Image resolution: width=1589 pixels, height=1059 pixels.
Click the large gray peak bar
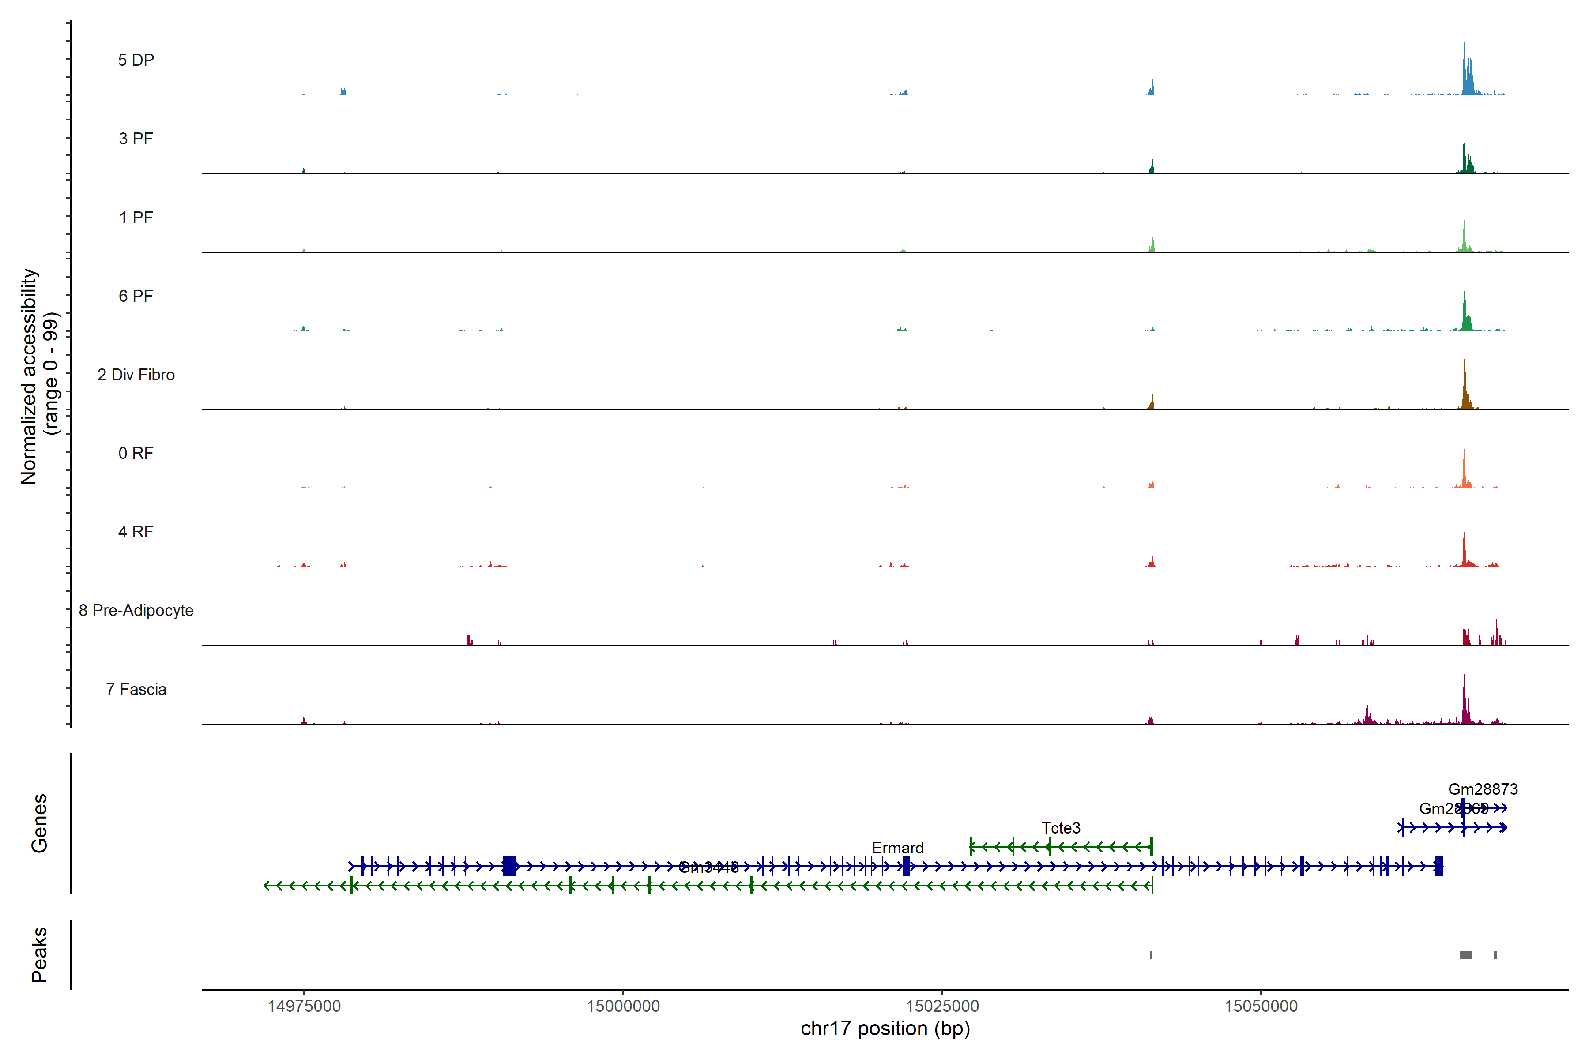(x=1465, y=955)
